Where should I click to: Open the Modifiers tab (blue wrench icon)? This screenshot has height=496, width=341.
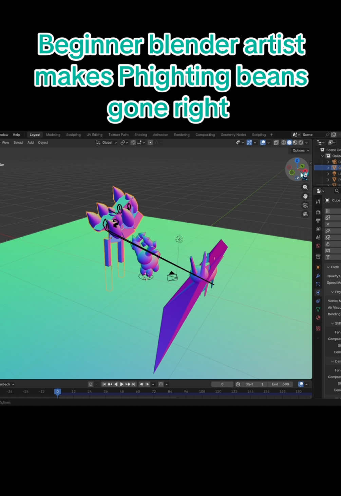(318, 276)
